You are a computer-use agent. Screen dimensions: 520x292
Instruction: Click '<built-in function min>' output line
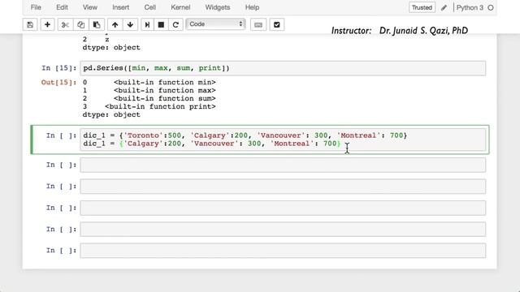[x=164, y=83]
